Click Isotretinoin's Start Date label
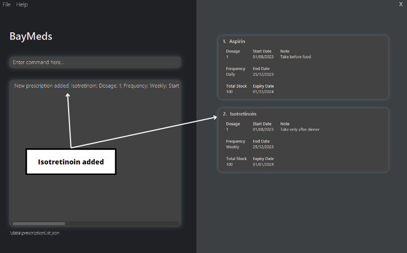 [x=262, y=124]
